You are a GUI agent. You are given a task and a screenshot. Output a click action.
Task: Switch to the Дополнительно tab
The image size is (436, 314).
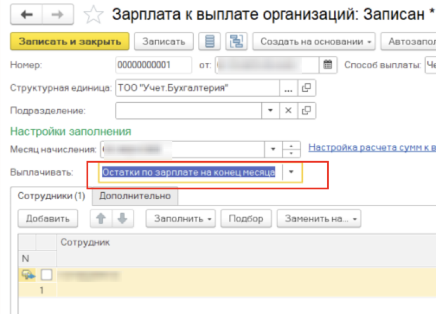tap(136, 196)
